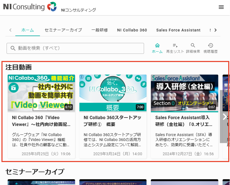The width and height of the screenshot is (230, 185).
Task: Click date 2025年3月25日（火）19:06
Action: tap(46, 154)
